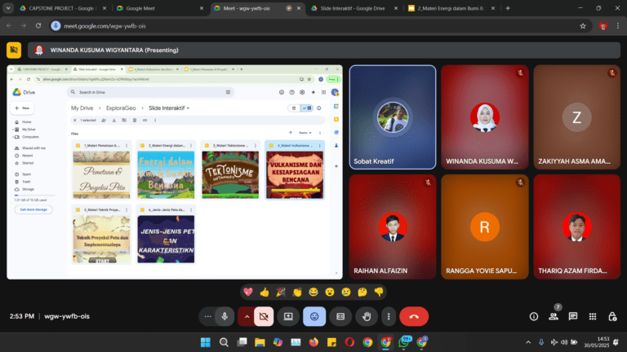The height and width of the screenshot is (352, 627).
Task: Open audio settings dots beside microphone
Action: click(207, 316)
